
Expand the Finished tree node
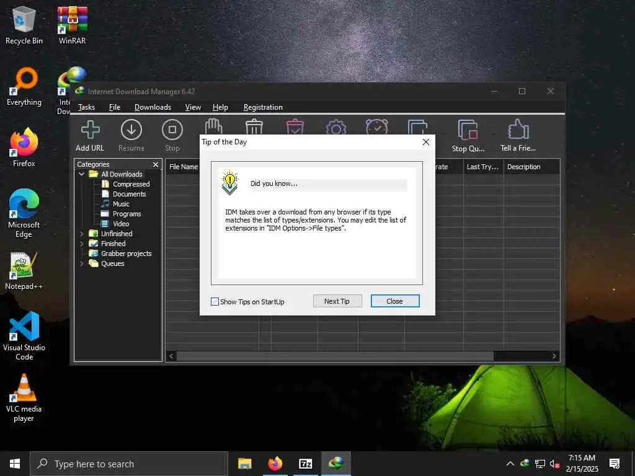82,244
